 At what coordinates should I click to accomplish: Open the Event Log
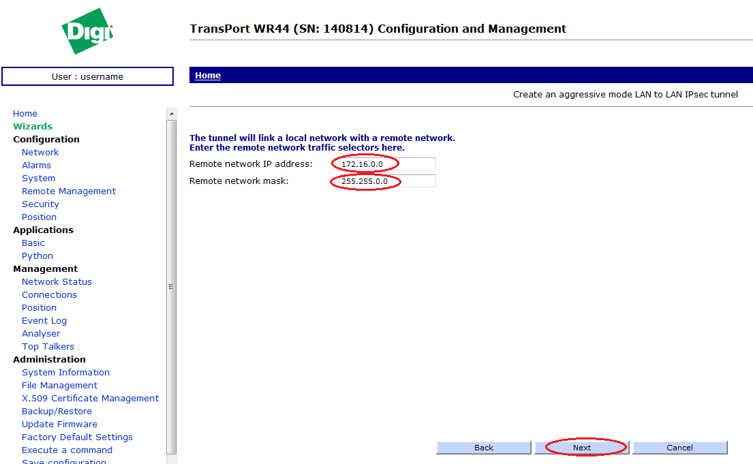click(x=44, y=321)
